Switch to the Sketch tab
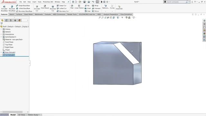The image size is (206, 116). [12, 14]
